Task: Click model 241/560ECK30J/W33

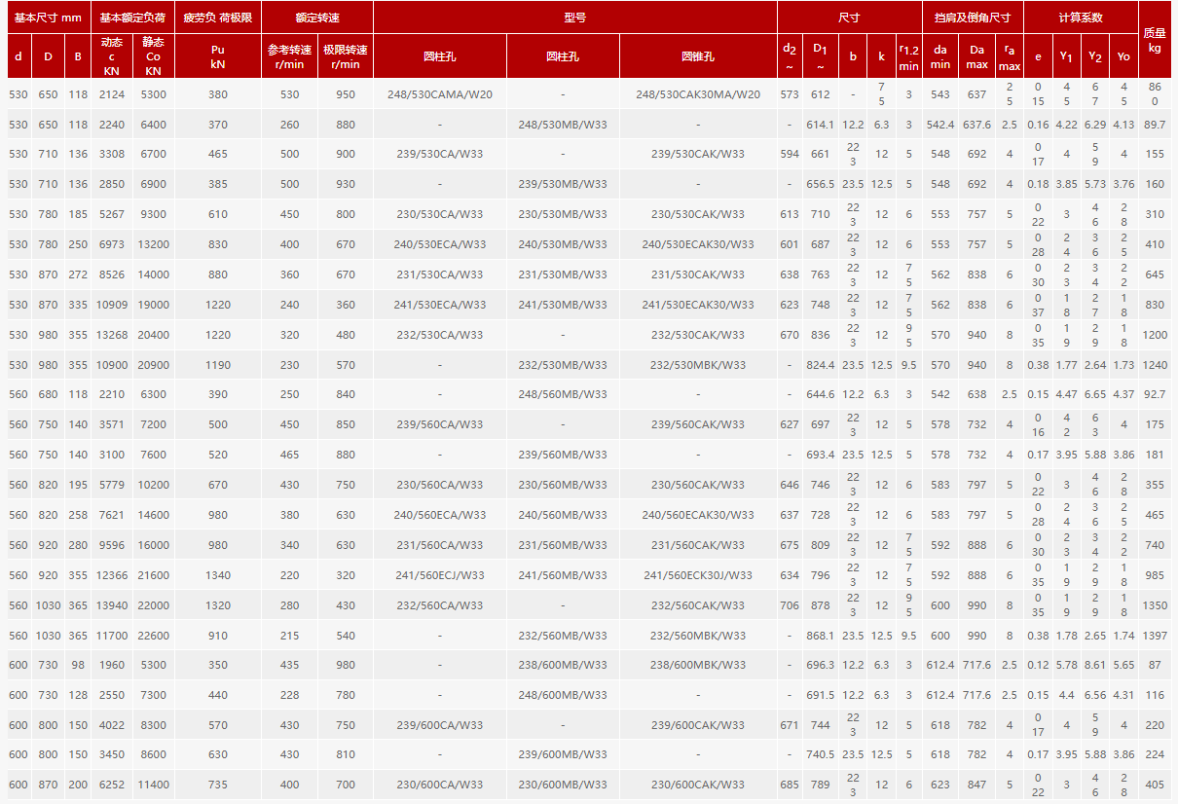Action: click(697, 575)
